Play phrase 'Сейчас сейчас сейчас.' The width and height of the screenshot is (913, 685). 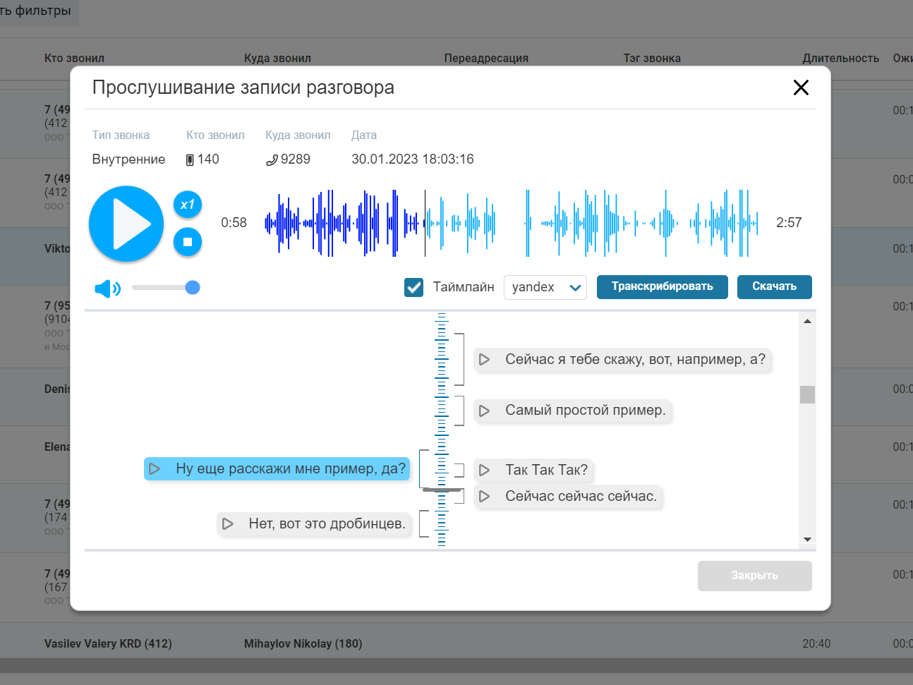(485, 497)
